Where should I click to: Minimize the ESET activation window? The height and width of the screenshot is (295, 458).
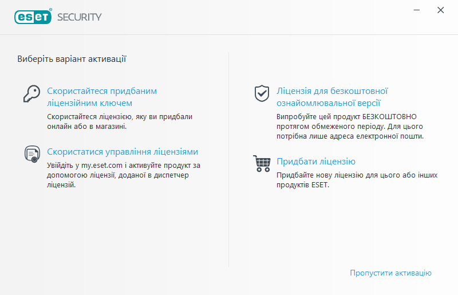pos(415,10)
